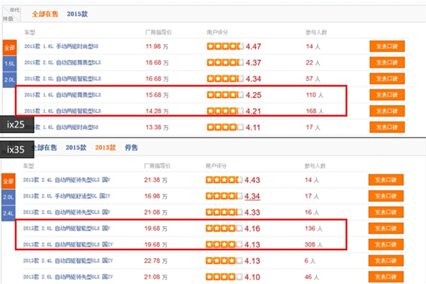Select the ix25 全部在售 tab
The image size is (426, 284).
[x=44, y=14]
